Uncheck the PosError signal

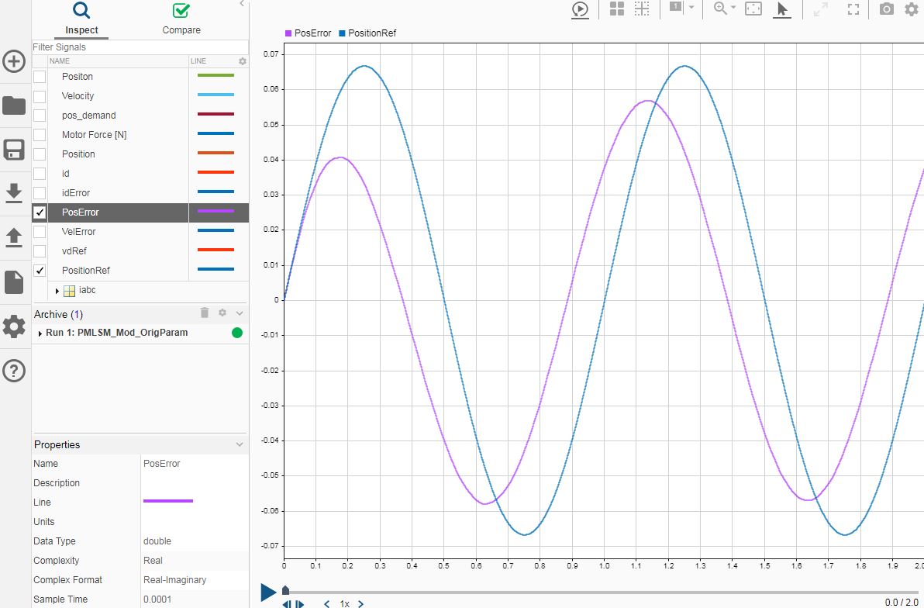click(x=40, y=212)
